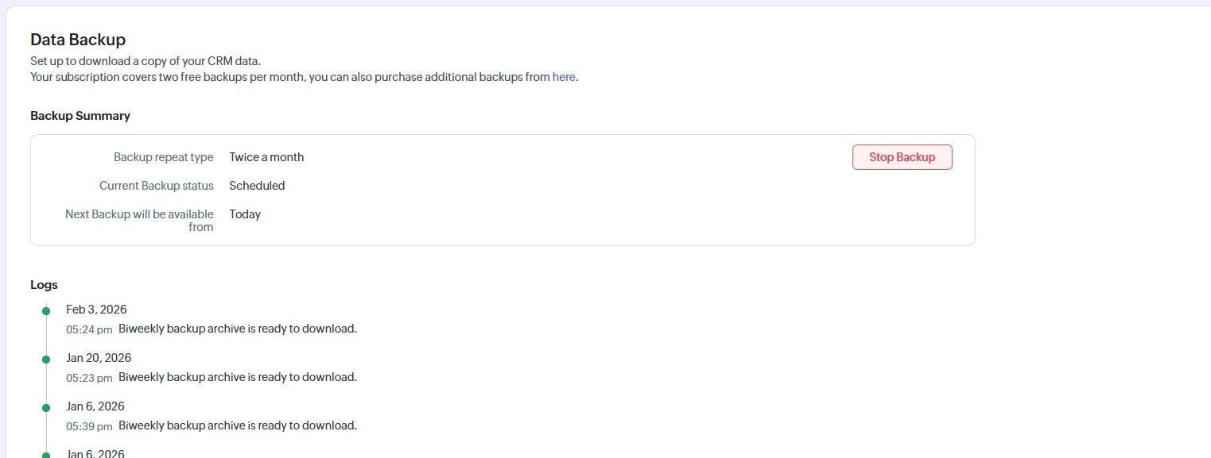Select the Jan 20, 2026 log date
Viewport: 1211px width, 458px height.
pos(99,358)
